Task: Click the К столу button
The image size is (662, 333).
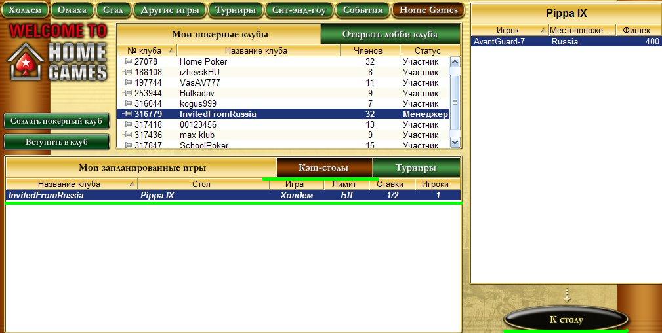Action: (x=566, y=319)
